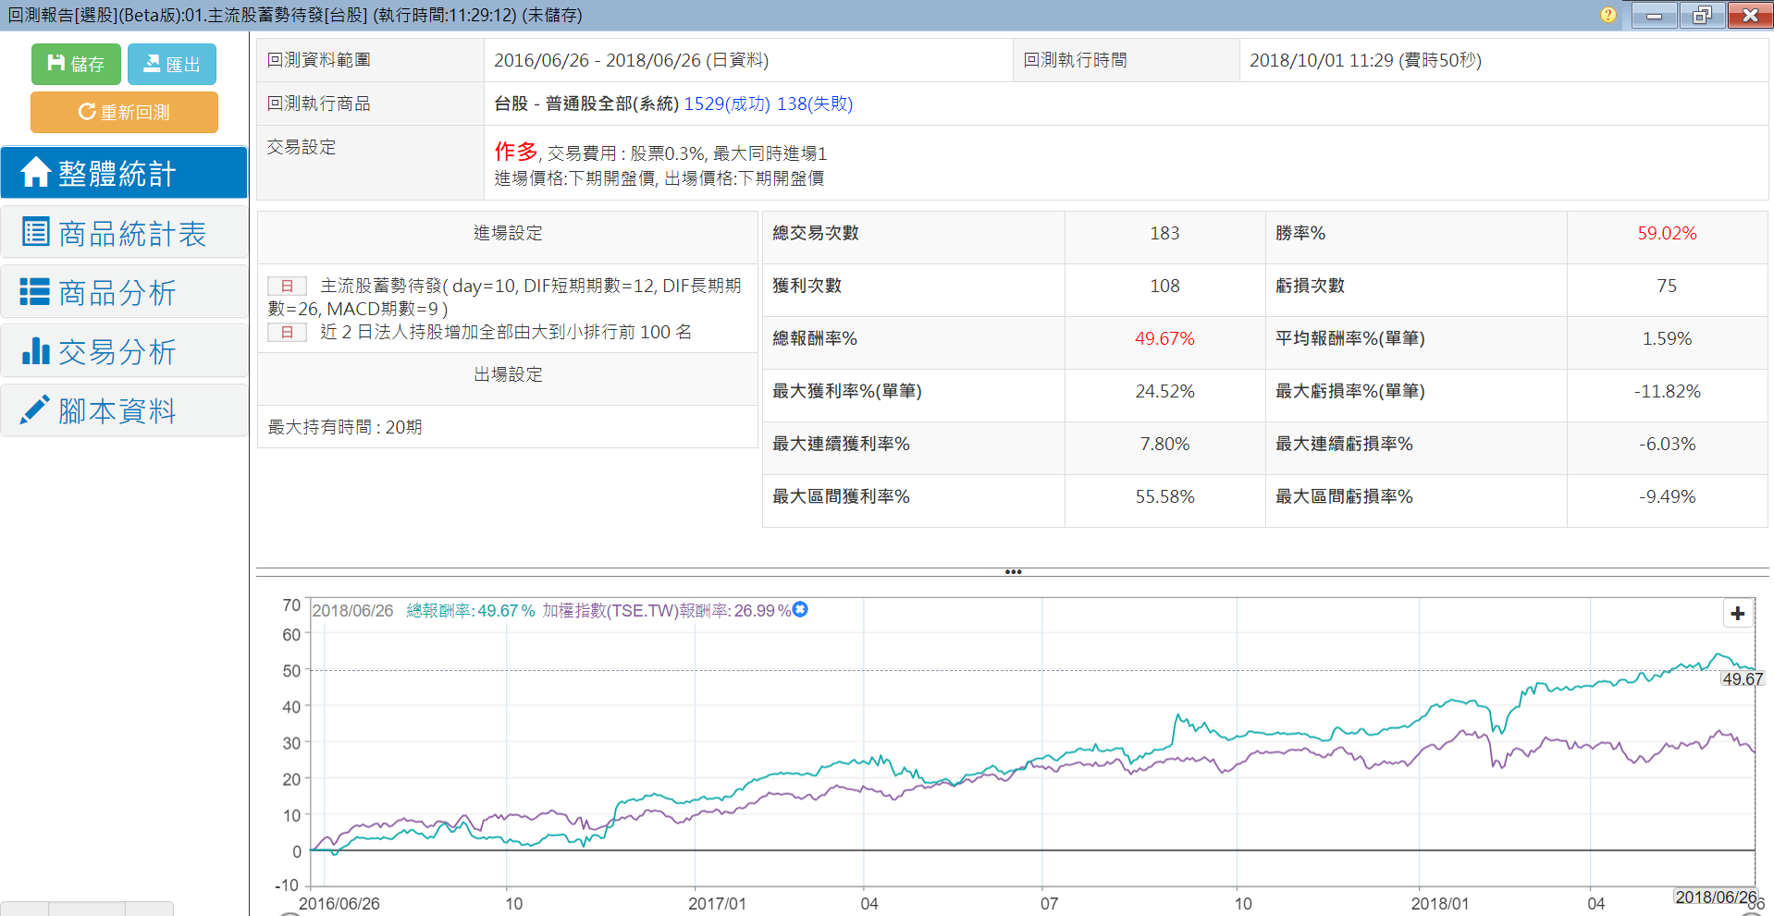Expand chart with the plus button
Image resolution: width=1774 pixels, height=916 pixels.
pyautogui.click(x=1737, y=614)
